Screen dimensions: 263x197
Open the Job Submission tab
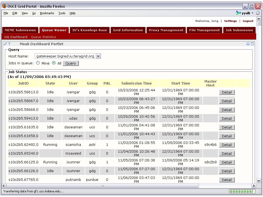coord(239,30)
